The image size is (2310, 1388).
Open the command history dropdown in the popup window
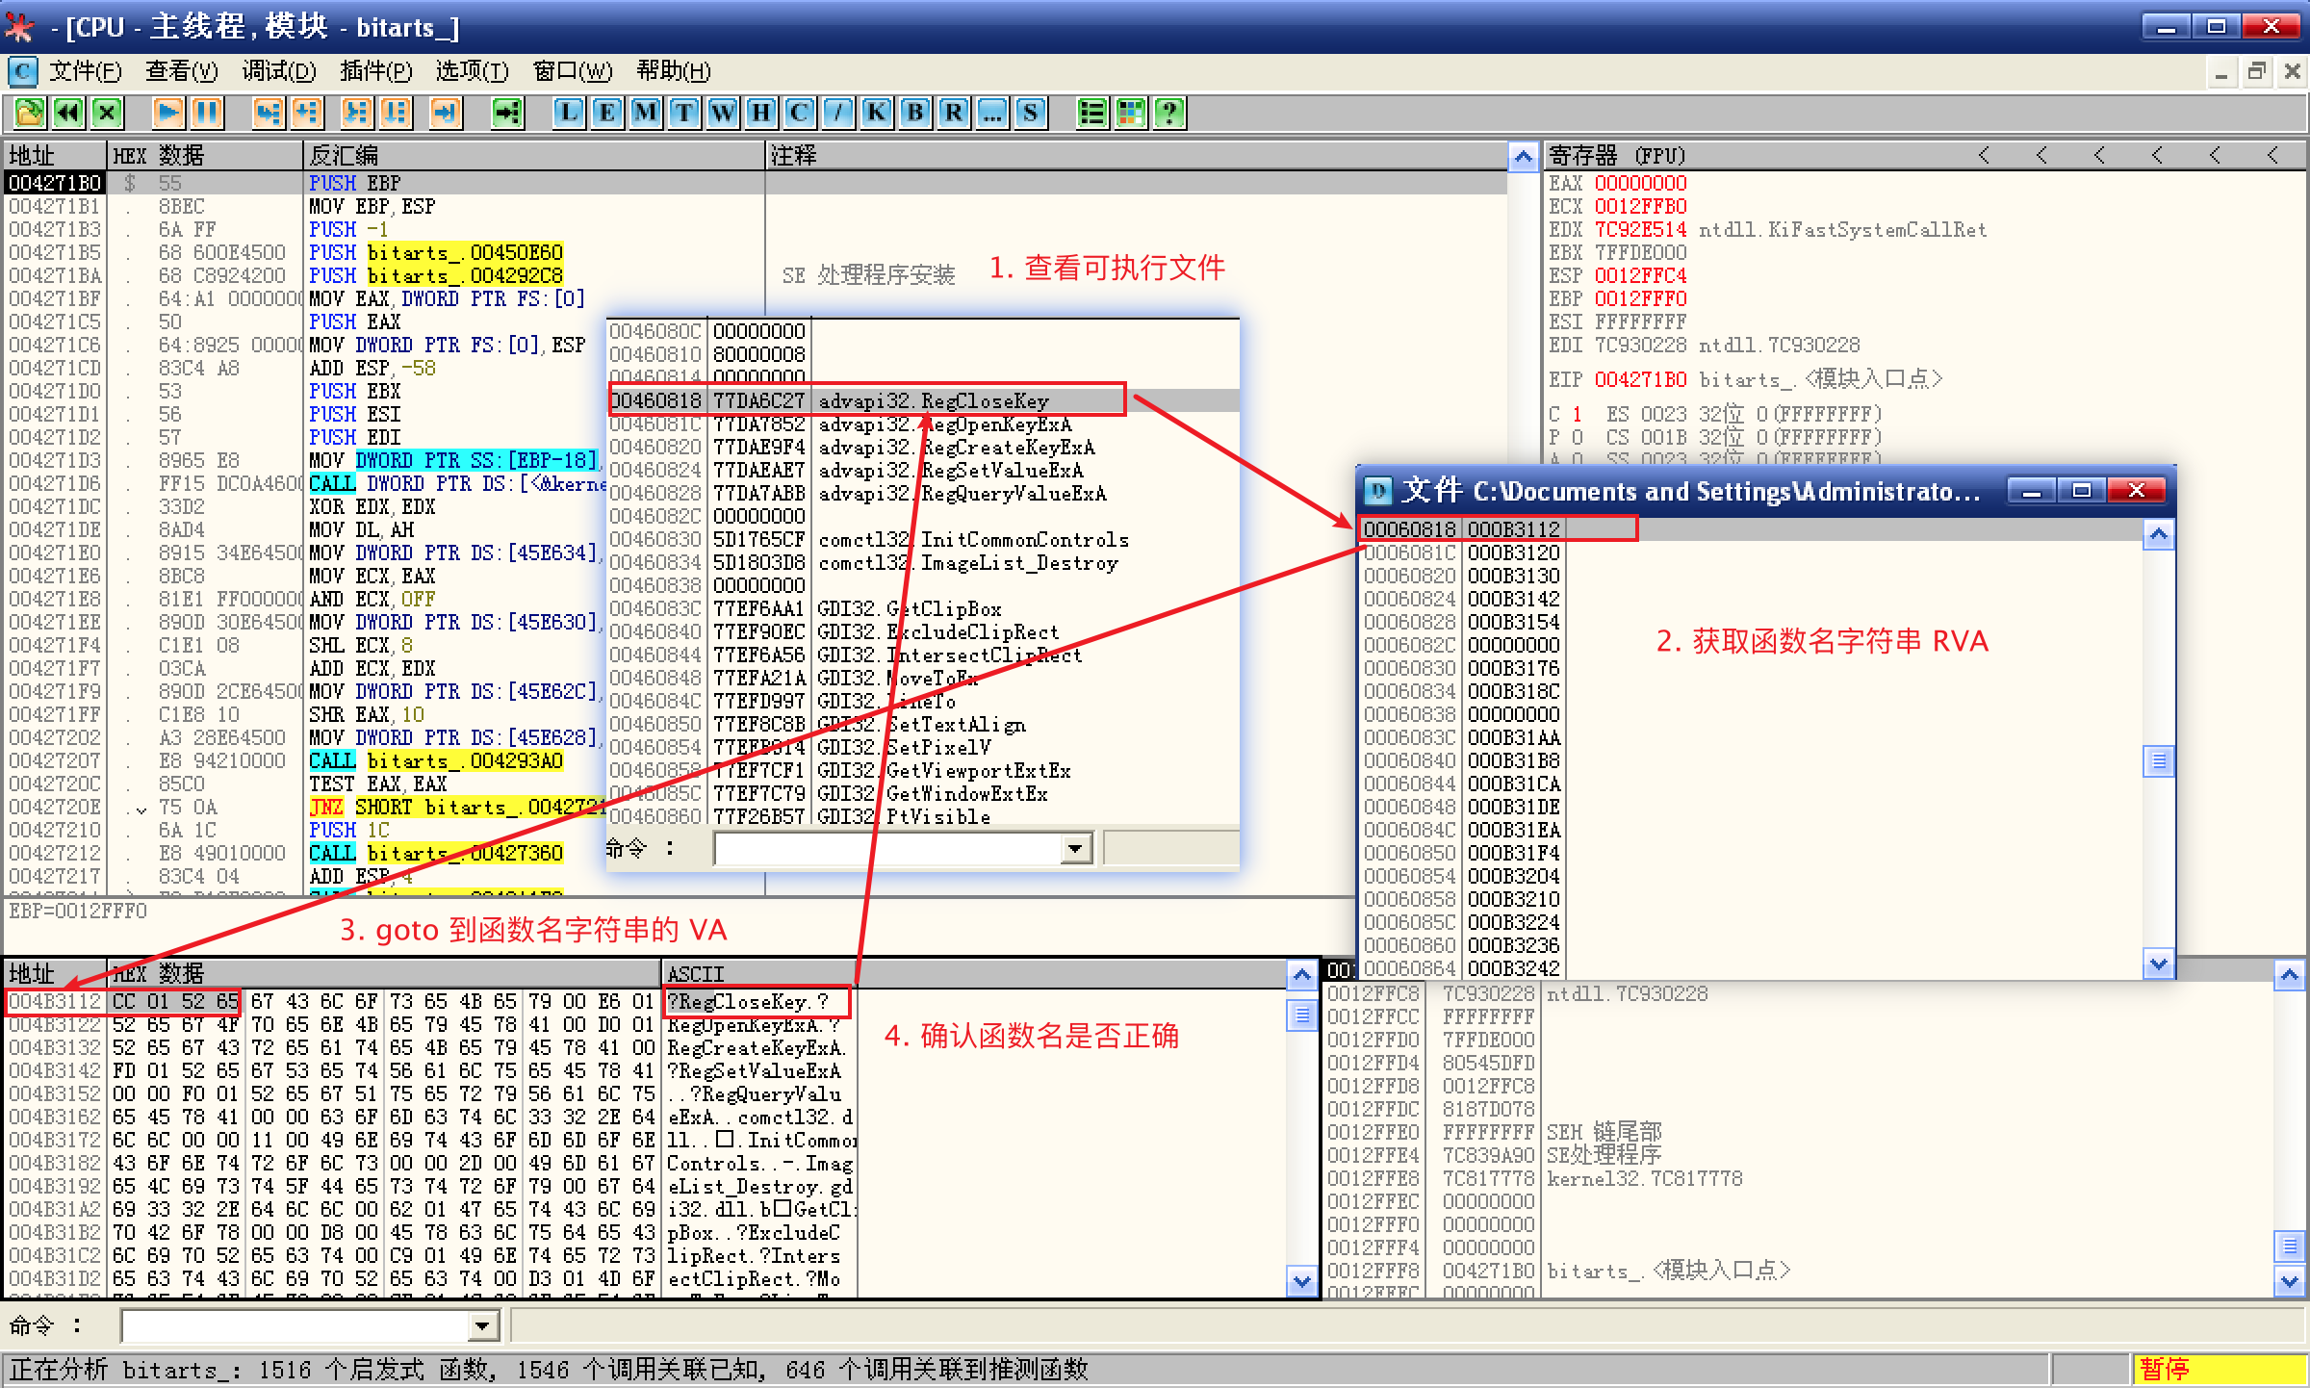click(1075, 848)
